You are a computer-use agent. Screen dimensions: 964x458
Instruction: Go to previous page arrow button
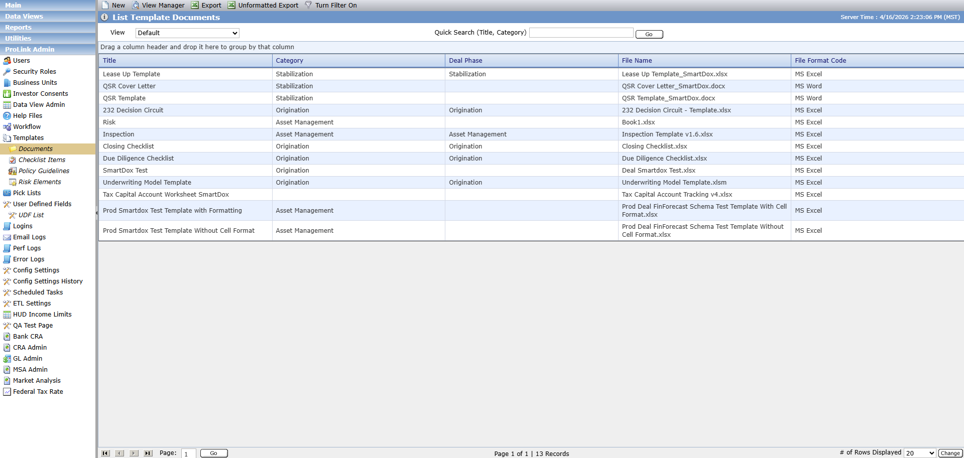point(119,453)
